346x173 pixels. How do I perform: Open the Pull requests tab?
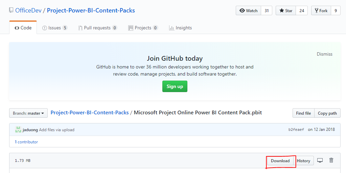(97, 28)
